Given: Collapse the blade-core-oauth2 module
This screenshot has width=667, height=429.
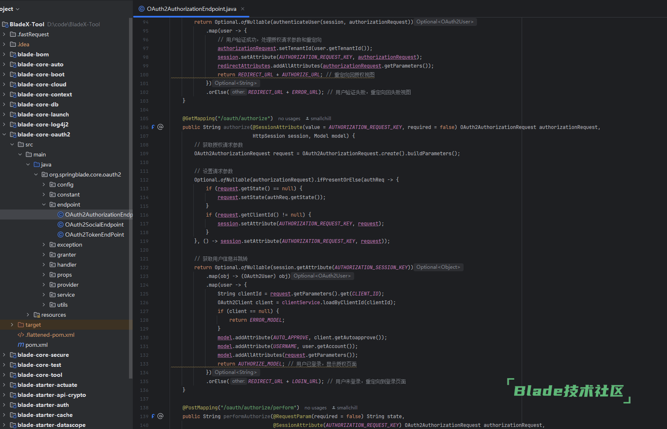Looking at the screenshot, I should click(x=4, y=134).
